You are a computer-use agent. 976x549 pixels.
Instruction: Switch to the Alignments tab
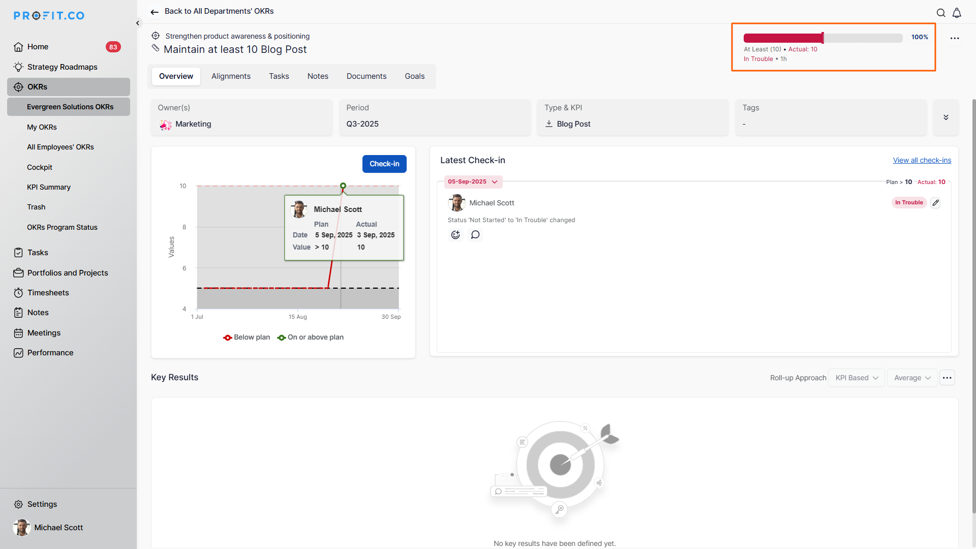[x=231, y=76]
